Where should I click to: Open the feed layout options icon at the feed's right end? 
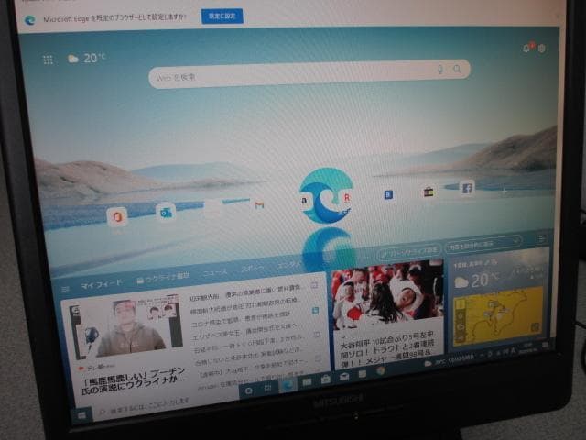542,237
